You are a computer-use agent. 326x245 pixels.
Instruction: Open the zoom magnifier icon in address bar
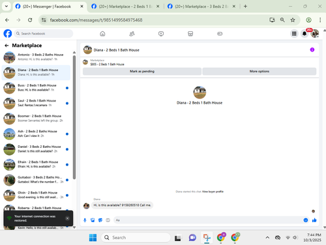(282, 20)
